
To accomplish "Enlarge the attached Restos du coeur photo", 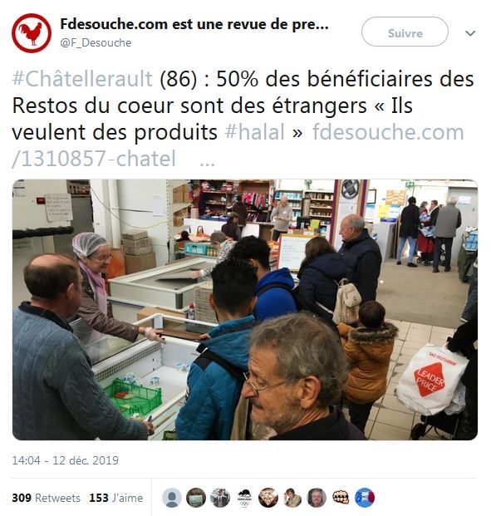I will 245,310.
